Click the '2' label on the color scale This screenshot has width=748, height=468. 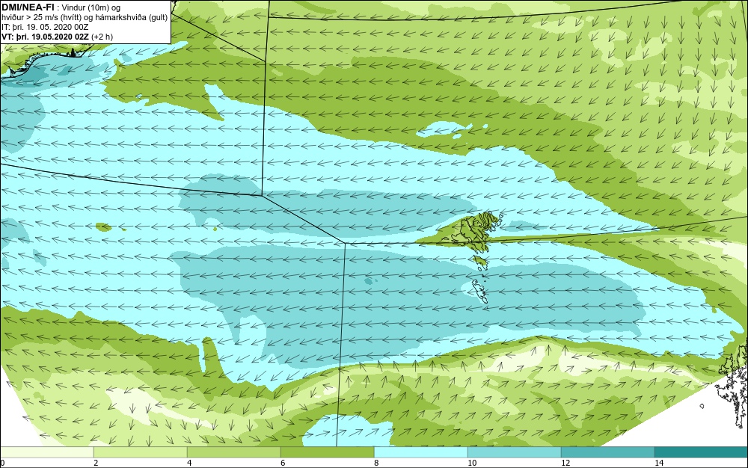[96, 463]
